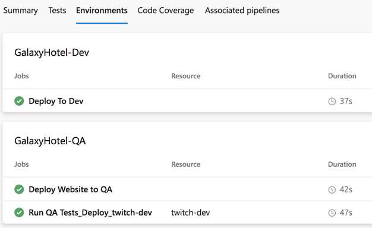
Task: Open the GalaxyHotel-Dev environment heading
Action: click(52, 53)
